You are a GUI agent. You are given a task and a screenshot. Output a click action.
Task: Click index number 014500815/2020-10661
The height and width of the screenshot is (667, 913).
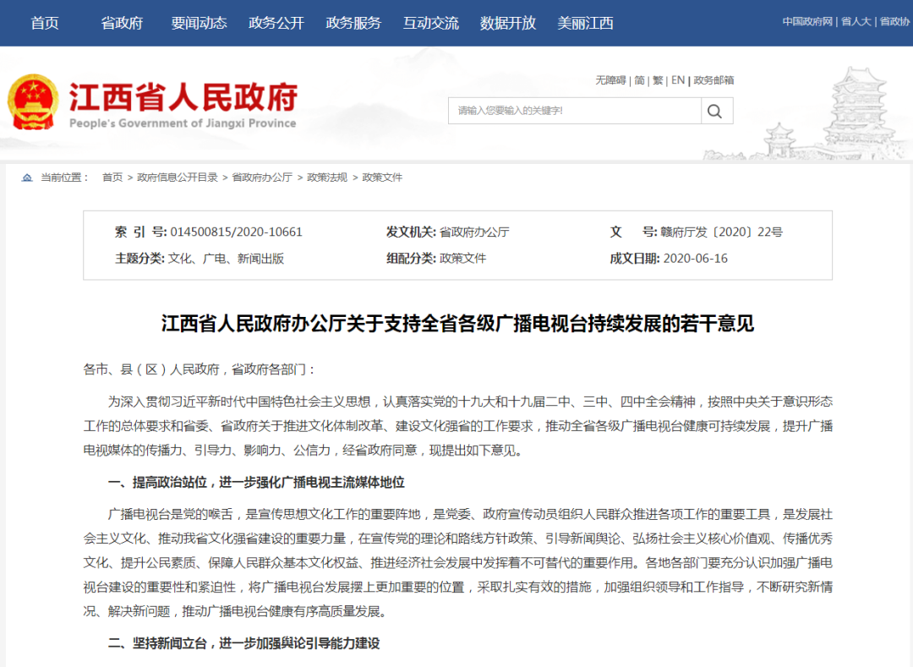tap(237, 232)
